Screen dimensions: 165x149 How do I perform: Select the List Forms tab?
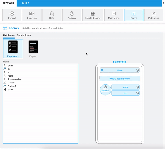[x=9, y=36]
